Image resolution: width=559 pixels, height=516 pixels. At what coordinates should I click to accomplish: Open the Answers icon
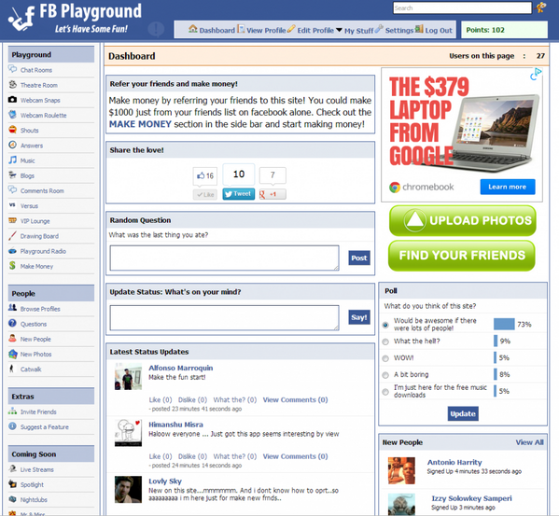pos(12,145)
